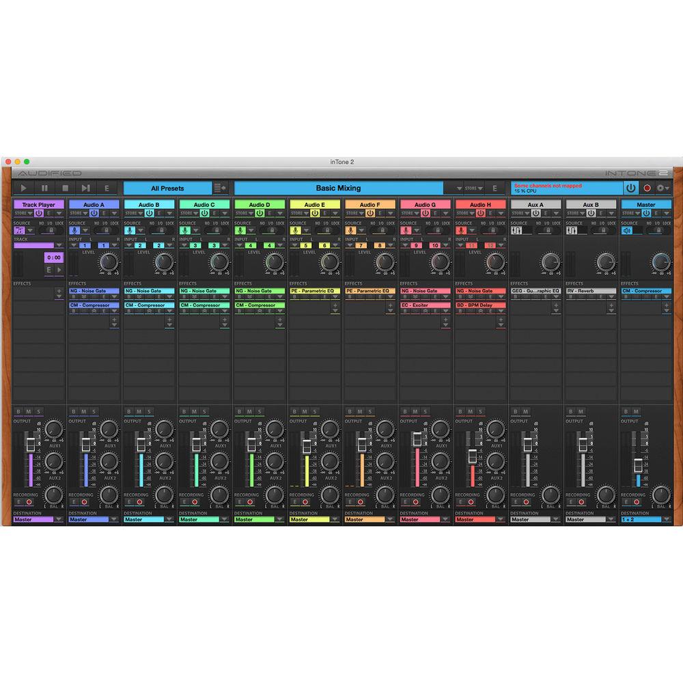Open the destination dropdown on the Audio A channel
683x683 pixels.
[115, 519]
